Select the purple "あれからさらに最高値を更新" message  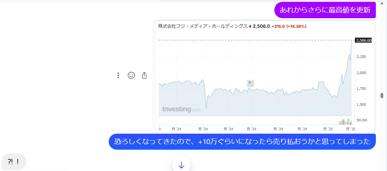click(325, 10)
